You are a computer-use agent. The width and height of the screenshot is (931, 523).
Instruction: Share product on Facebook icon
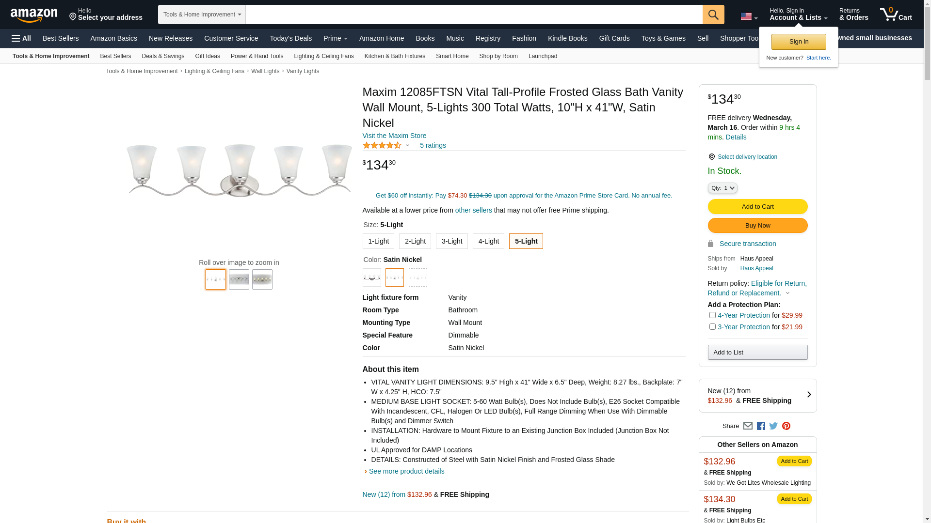click(761, 426)
